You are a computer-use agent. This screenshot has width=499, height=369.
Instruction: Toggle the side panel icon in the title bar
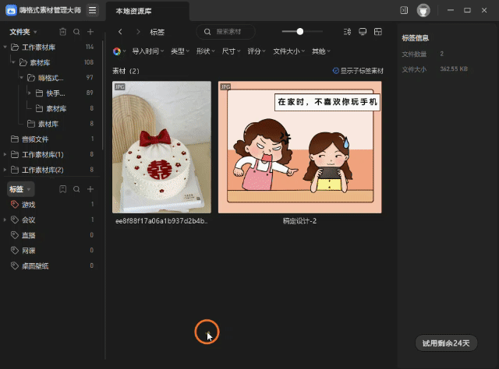[x=404, y=10]
